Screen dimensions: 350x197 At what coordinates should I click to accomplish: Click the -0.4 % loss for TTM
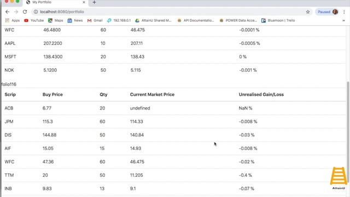246,175
